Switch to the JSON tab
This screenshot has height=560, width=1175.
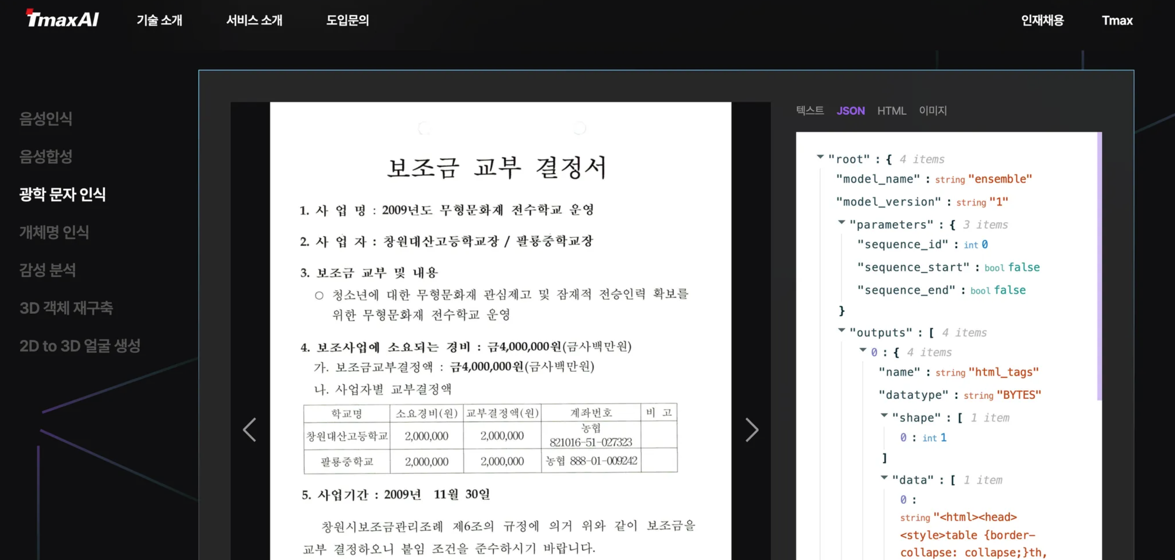850,111
